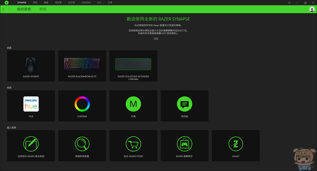This screenshot has height=171, width=317.
Task: Open the 滑鼠墊 mouse mat menu tab
Action: tap(58, 3)
